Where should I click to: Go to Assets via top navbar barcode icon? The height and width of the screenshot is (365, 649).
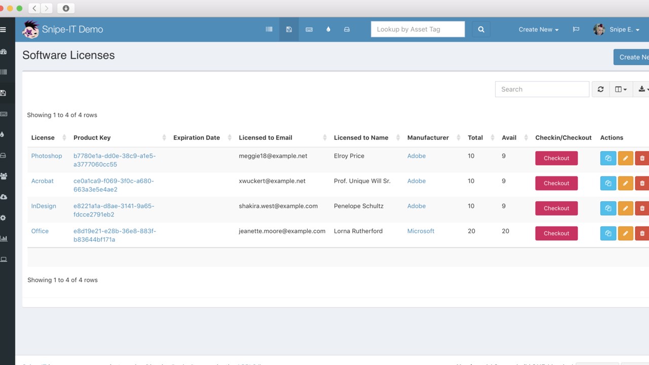pyautogui.click(x=269, y=29)
